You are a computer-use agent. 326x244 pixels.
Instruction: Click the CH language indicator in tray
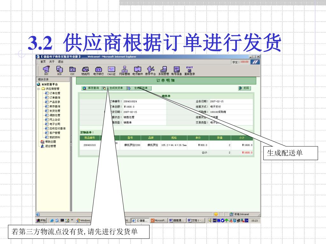pyautogui.click(x=246, y=220)
